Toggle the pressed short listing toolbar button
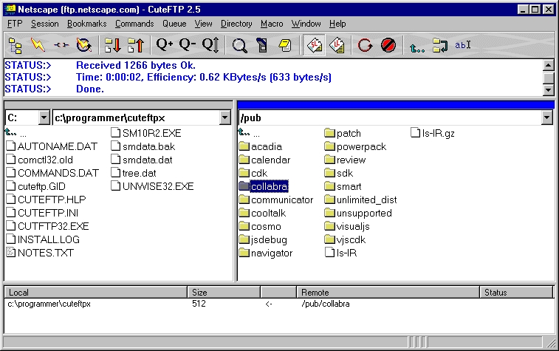559x351 pixels. (x=314, y=45)
